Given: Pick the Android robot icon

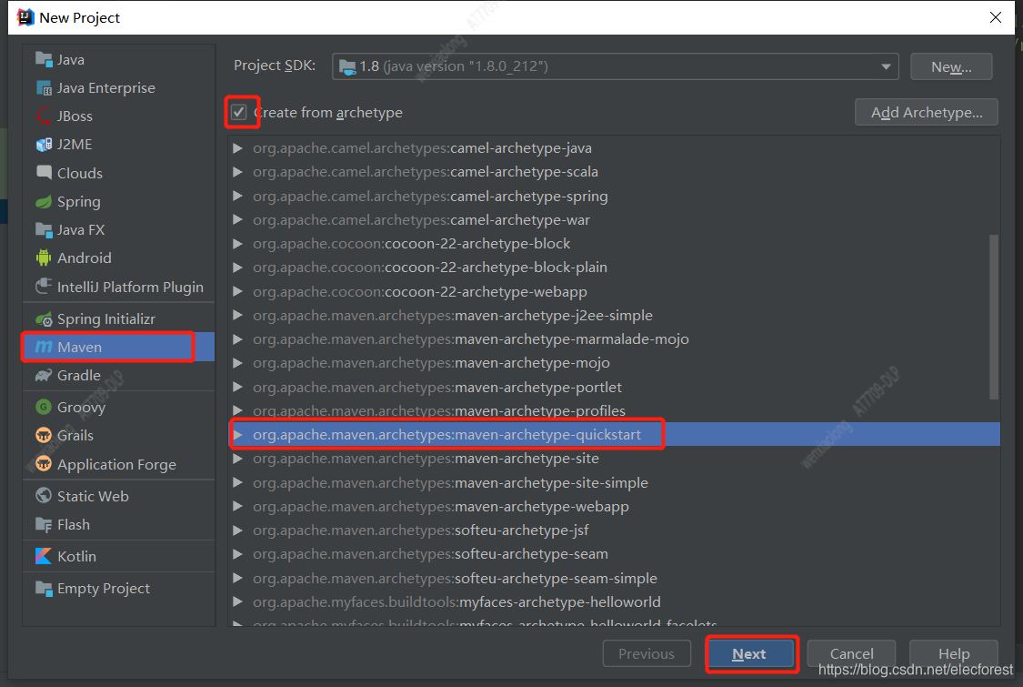Looking at the screenshot, I should [x=44, y=258].
